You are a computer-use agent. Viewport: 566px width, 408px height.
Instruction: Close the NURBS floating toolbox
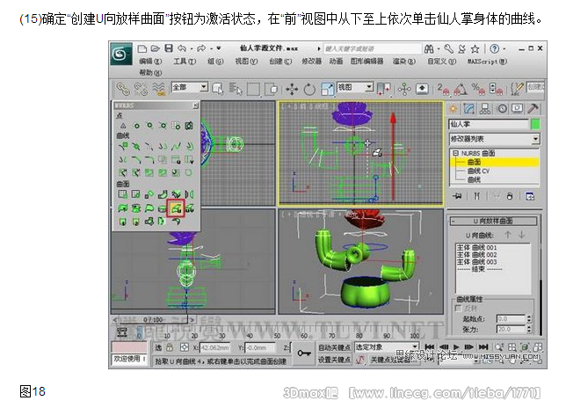point(195,106)
